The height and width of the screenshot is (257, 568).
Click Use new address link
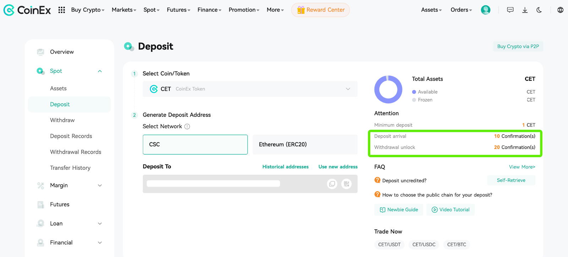coord(338,167)
